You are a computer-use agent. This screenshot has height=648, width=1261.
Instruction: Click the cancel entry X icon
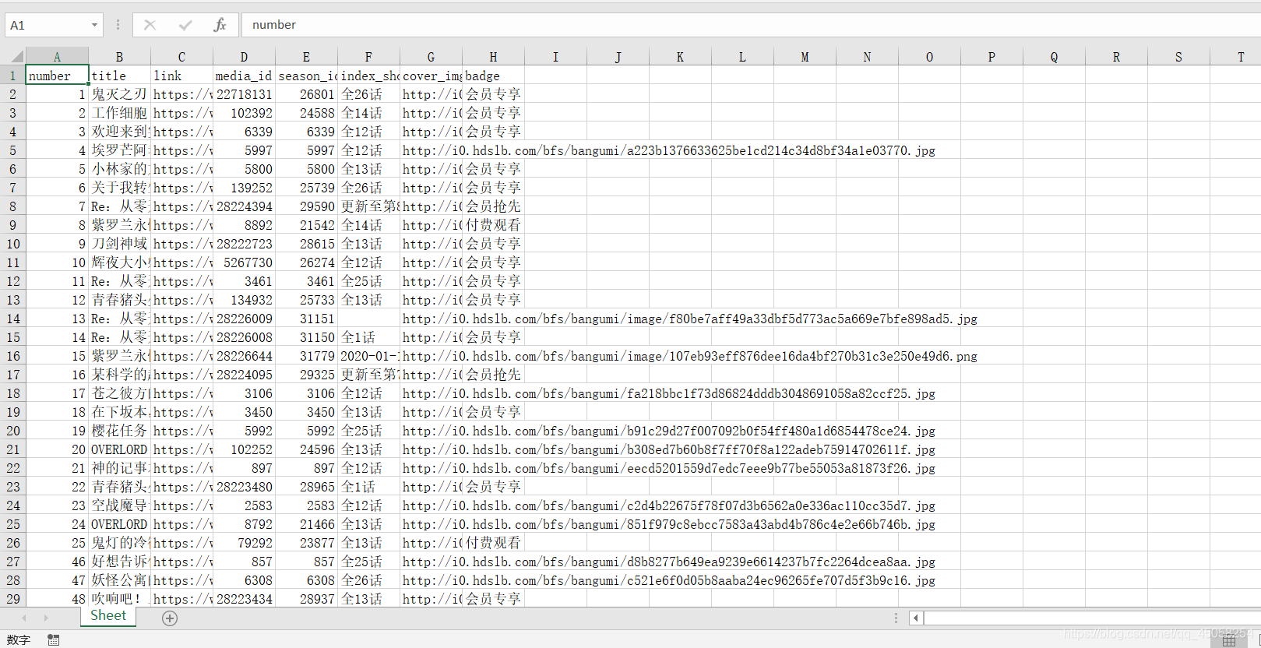tap(150, 25)
